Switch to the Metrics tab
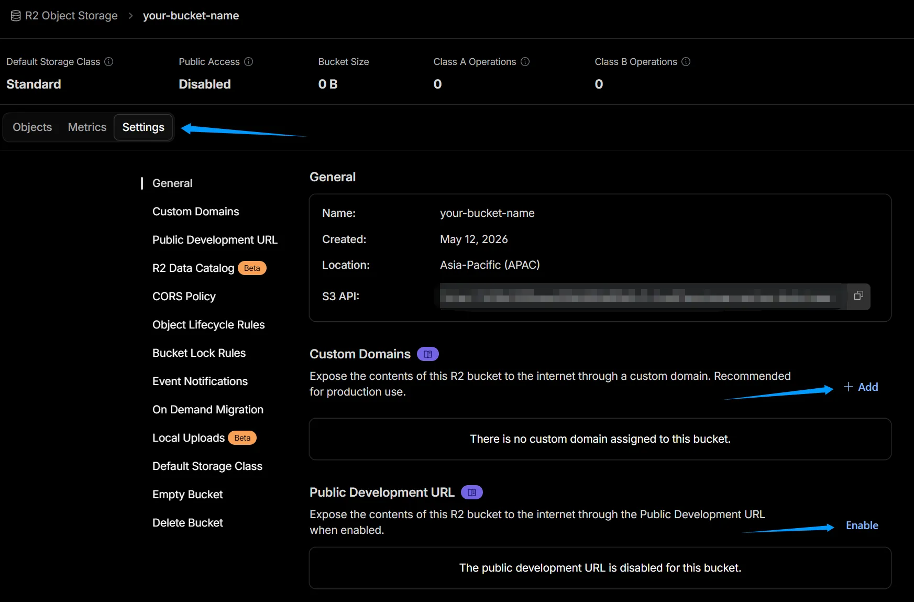The width and height of the screenshot is (914, 602). (87, 127)
